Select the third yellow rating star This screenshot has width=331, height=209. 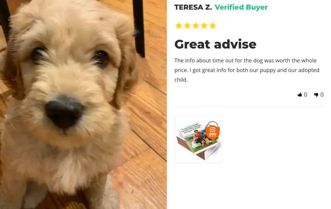point(196,25)
